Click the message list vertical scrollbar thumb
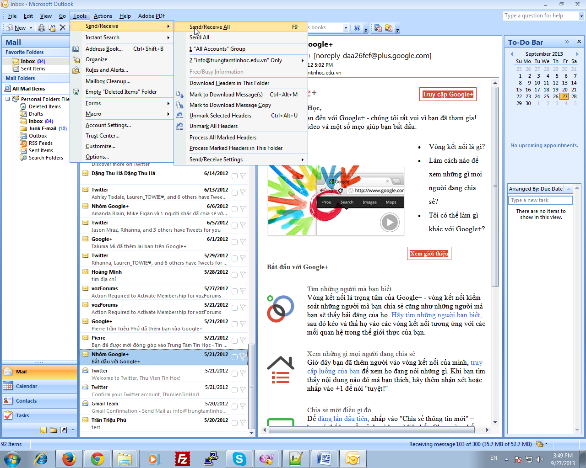The width and height of the screenshot is (586, 468). (x=251, y=386)
